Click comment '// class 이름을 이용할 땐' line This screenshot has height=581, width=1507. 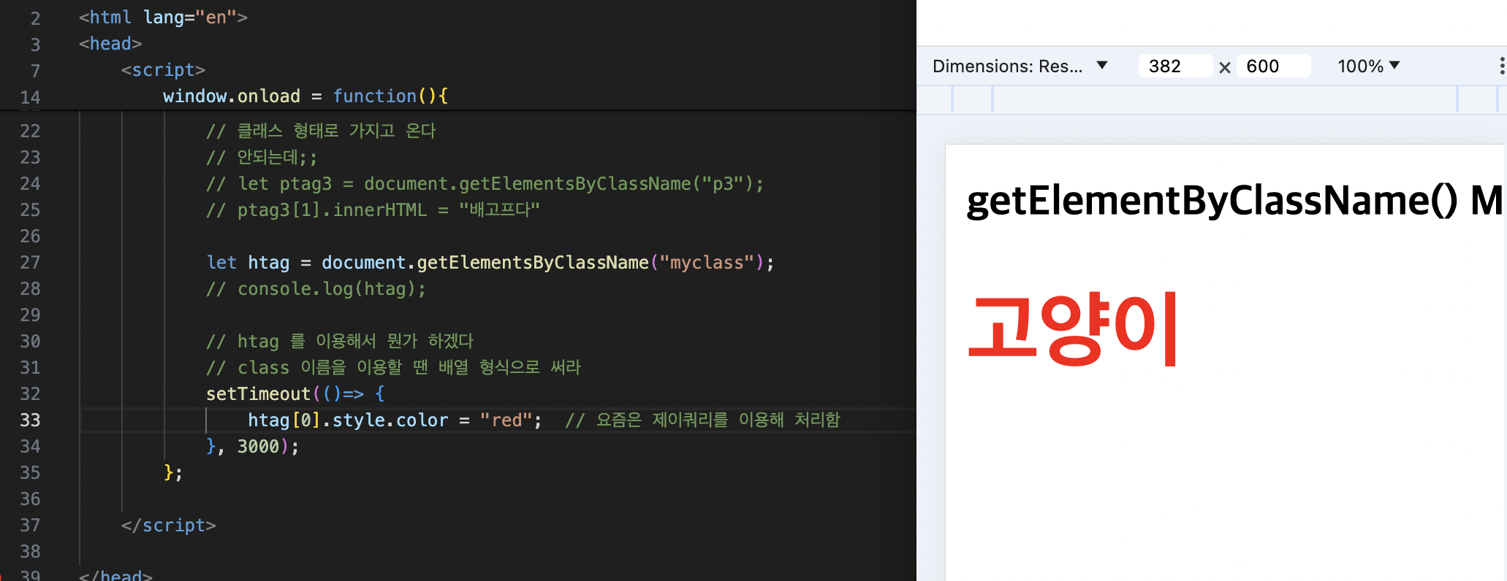pyautogui.click(x=393, y=368)
